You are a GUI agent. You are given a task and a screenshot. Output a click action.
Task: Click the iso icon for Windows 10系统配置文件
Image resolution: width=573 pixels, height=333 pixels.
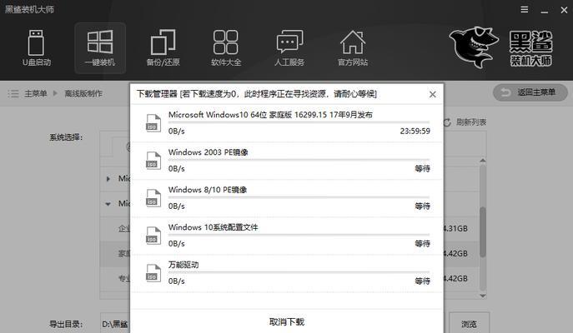click(x=153, y=236)
